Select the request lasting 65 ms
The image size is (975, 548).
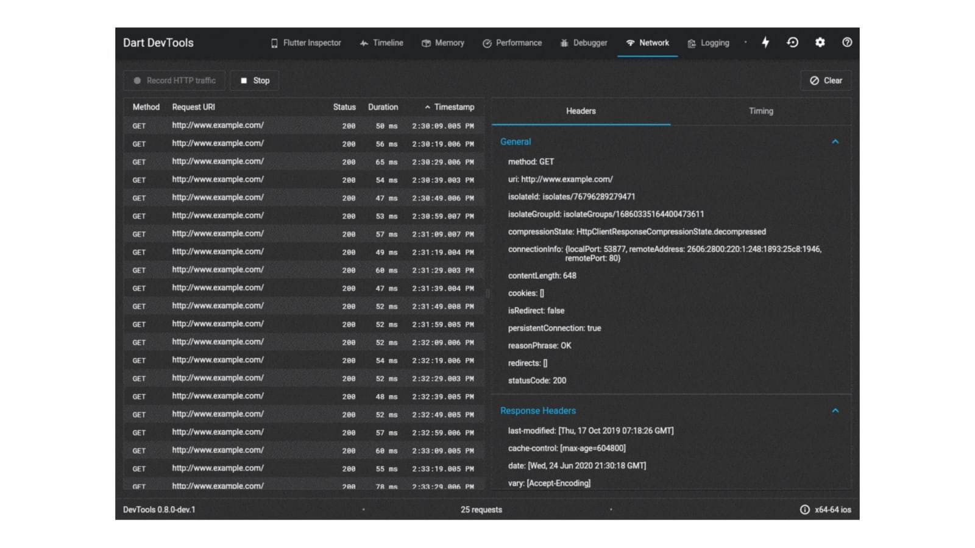click(x=304, y=162)
